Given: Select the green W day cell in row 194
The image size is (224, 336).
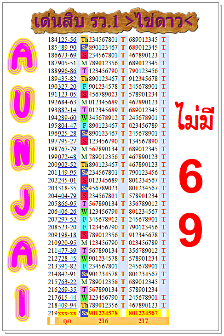Looking at the screenshot, I should (85, 118).
